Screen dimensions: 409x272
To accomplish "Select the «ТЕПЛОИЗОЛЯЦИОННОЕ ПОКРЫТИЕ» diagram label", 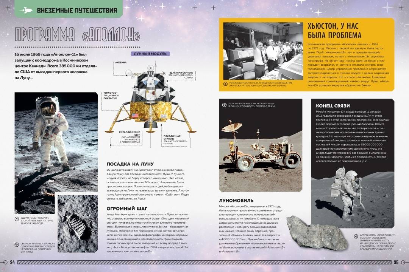I will click(110, 95).
